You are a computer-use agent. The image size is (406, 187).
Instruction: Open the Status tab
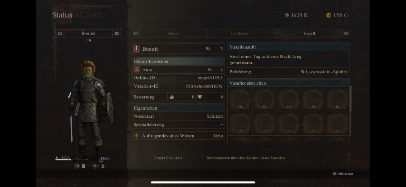tap(173, 34)
